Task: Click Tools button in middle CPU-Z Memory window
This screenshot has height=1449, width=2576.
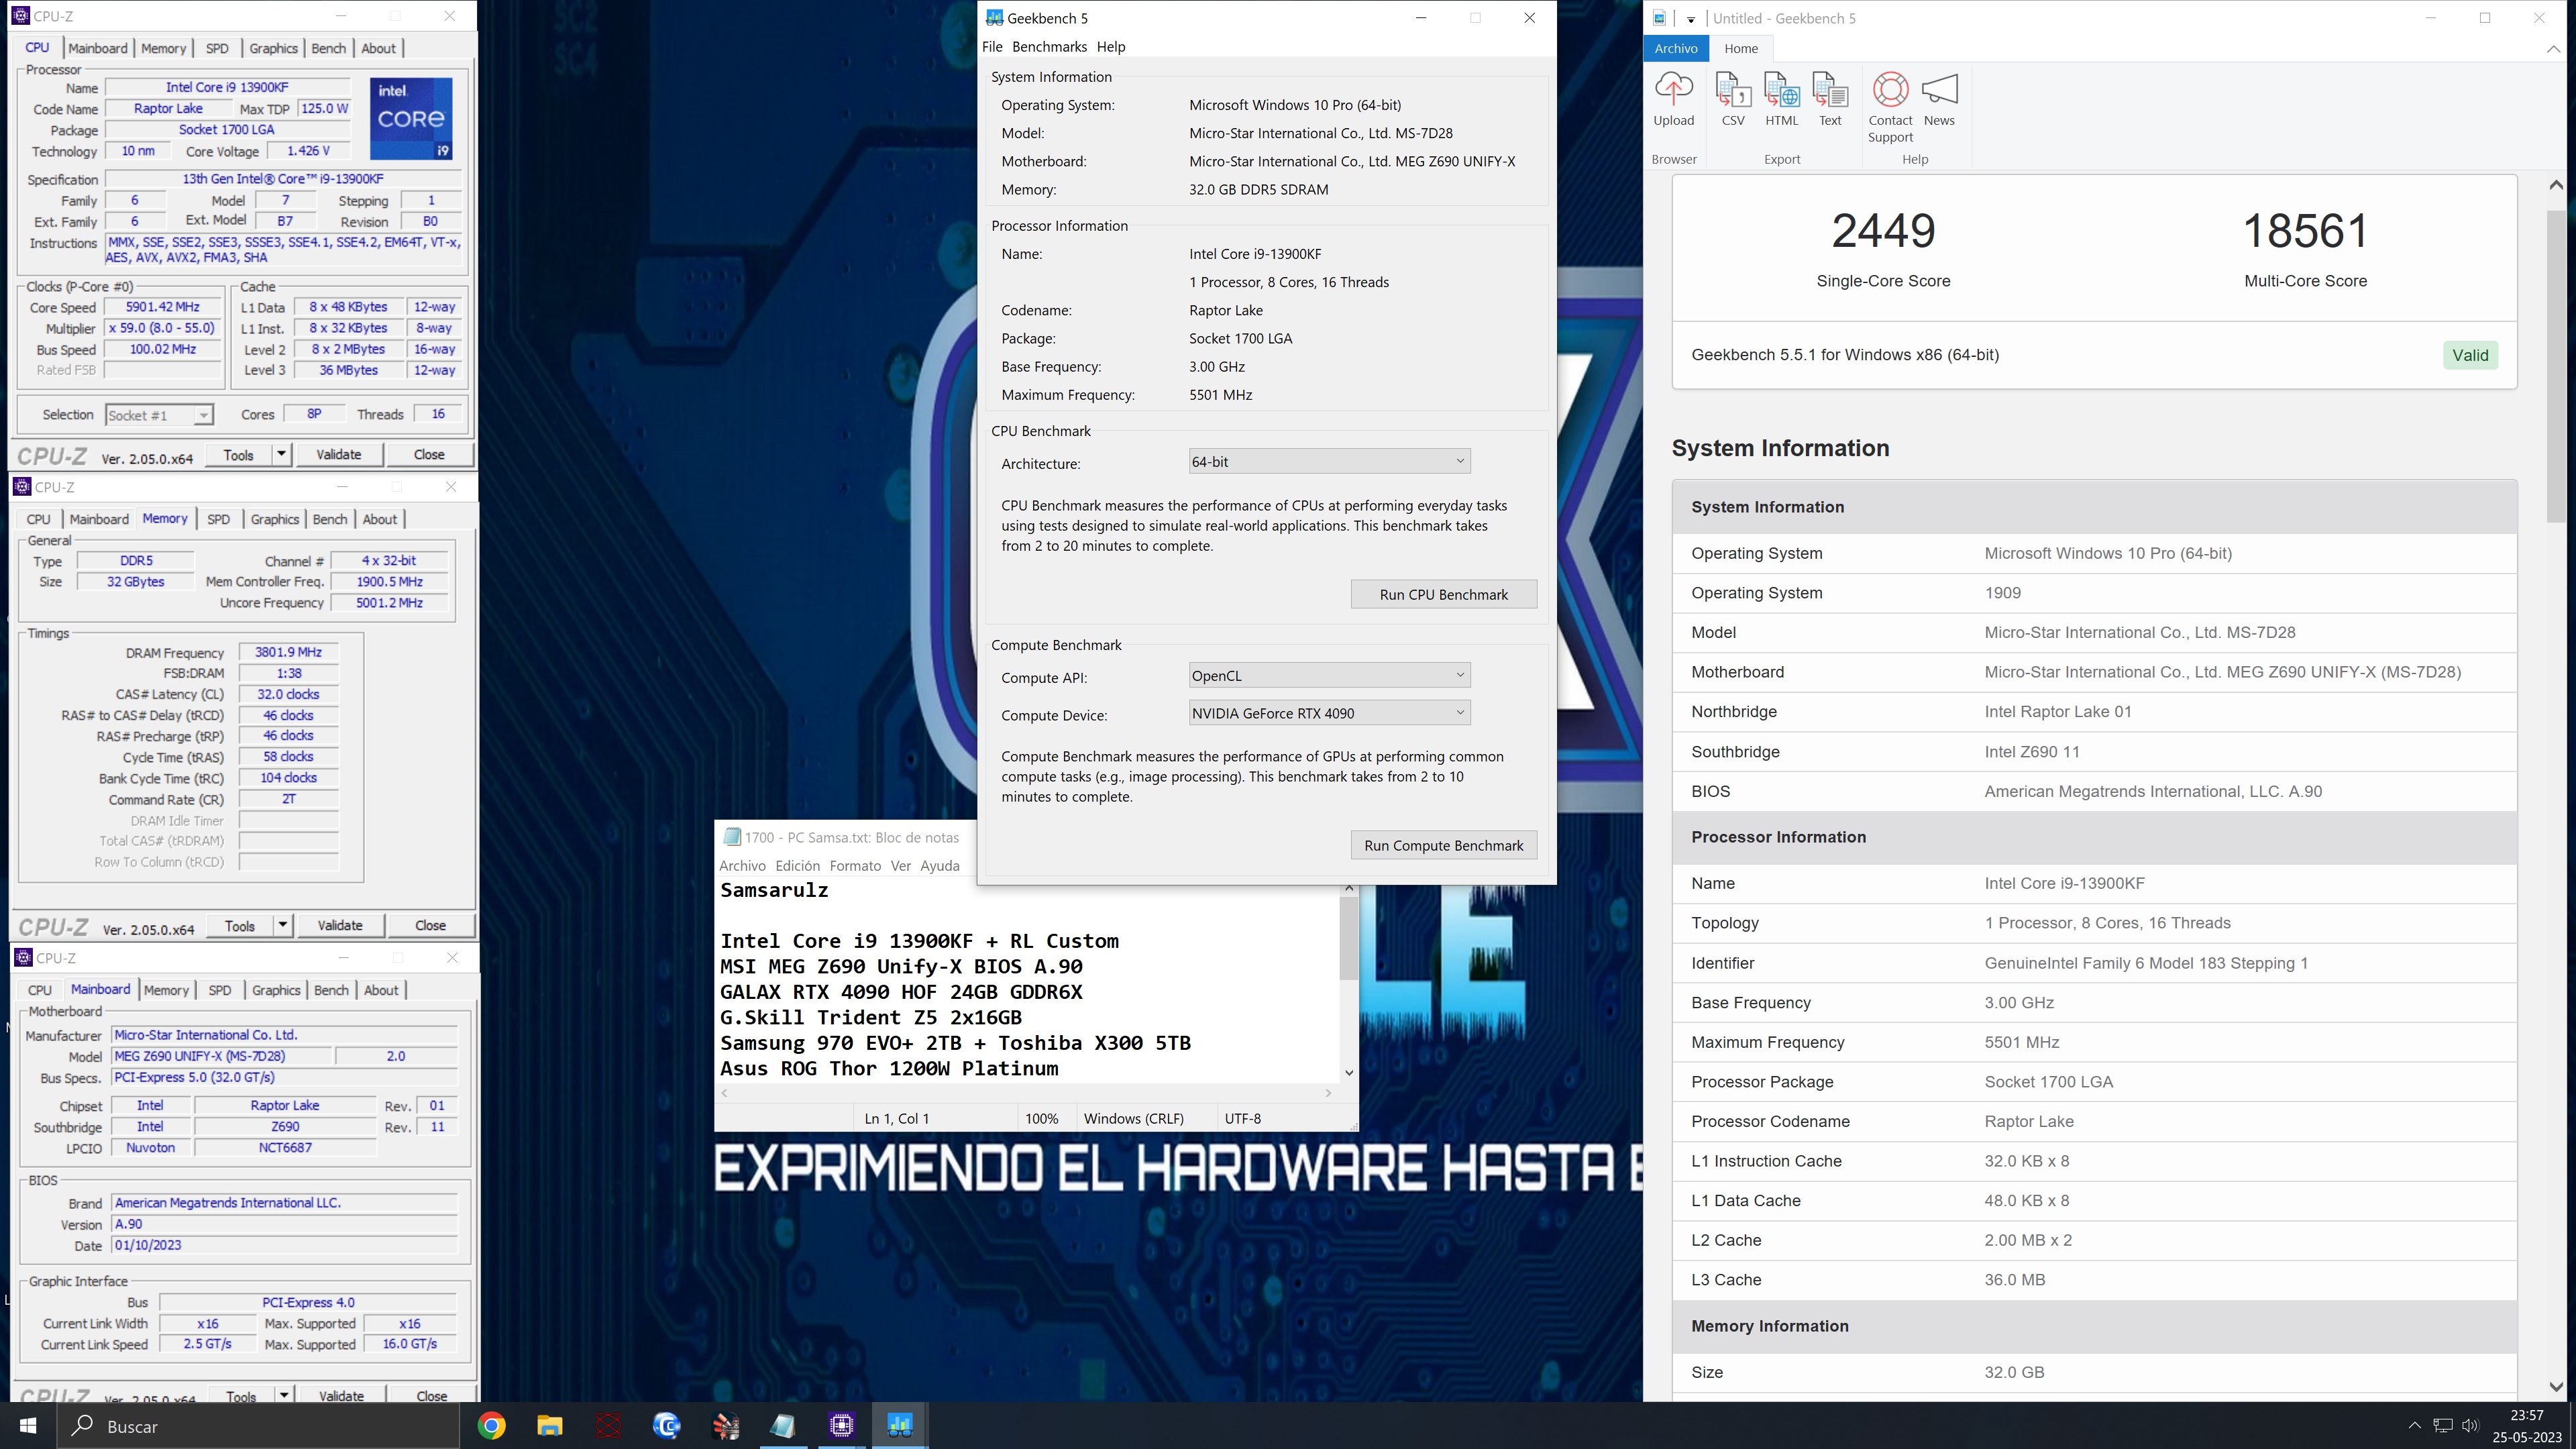Action: pos(239,926)
